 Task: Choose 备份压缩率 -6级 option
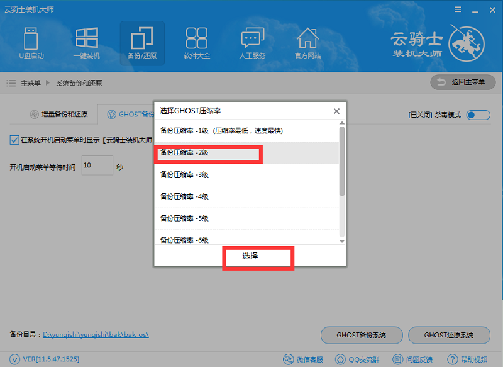point(247,237)
